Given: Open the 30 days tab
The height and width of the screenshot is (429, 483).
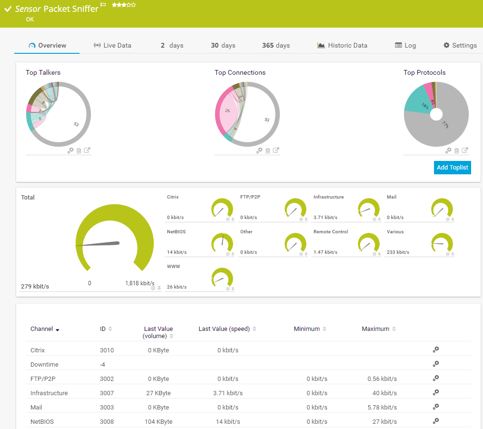Looking at the screenshot, I should [223, 45].
